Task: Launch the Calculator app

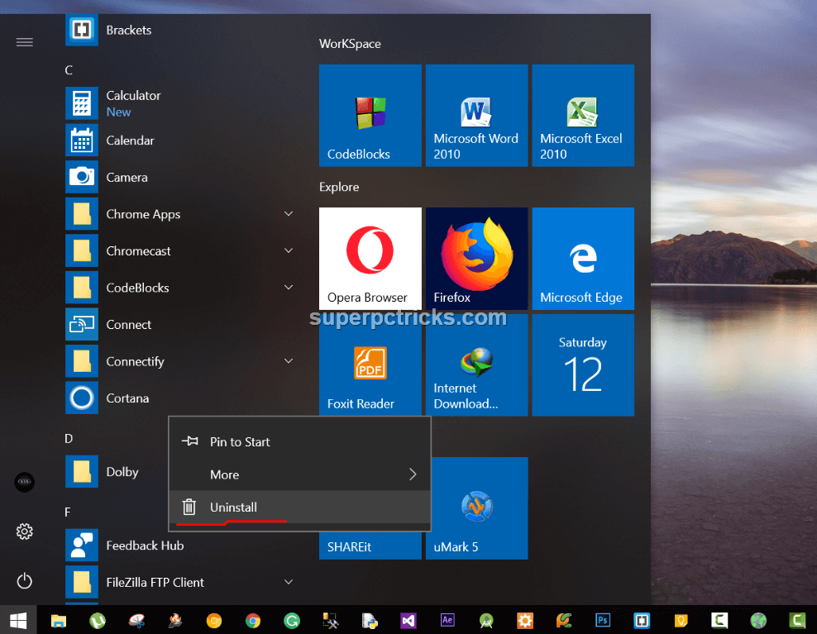Action: (179, 103)
